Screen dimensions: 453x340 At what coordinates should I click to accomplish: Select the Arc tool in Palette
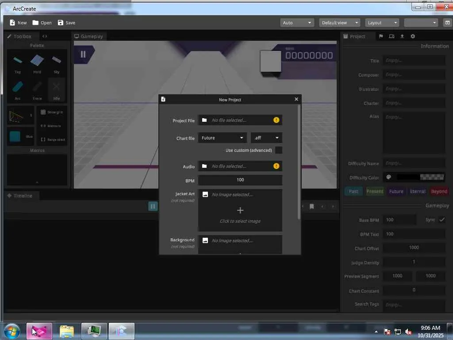pos(17,90)
